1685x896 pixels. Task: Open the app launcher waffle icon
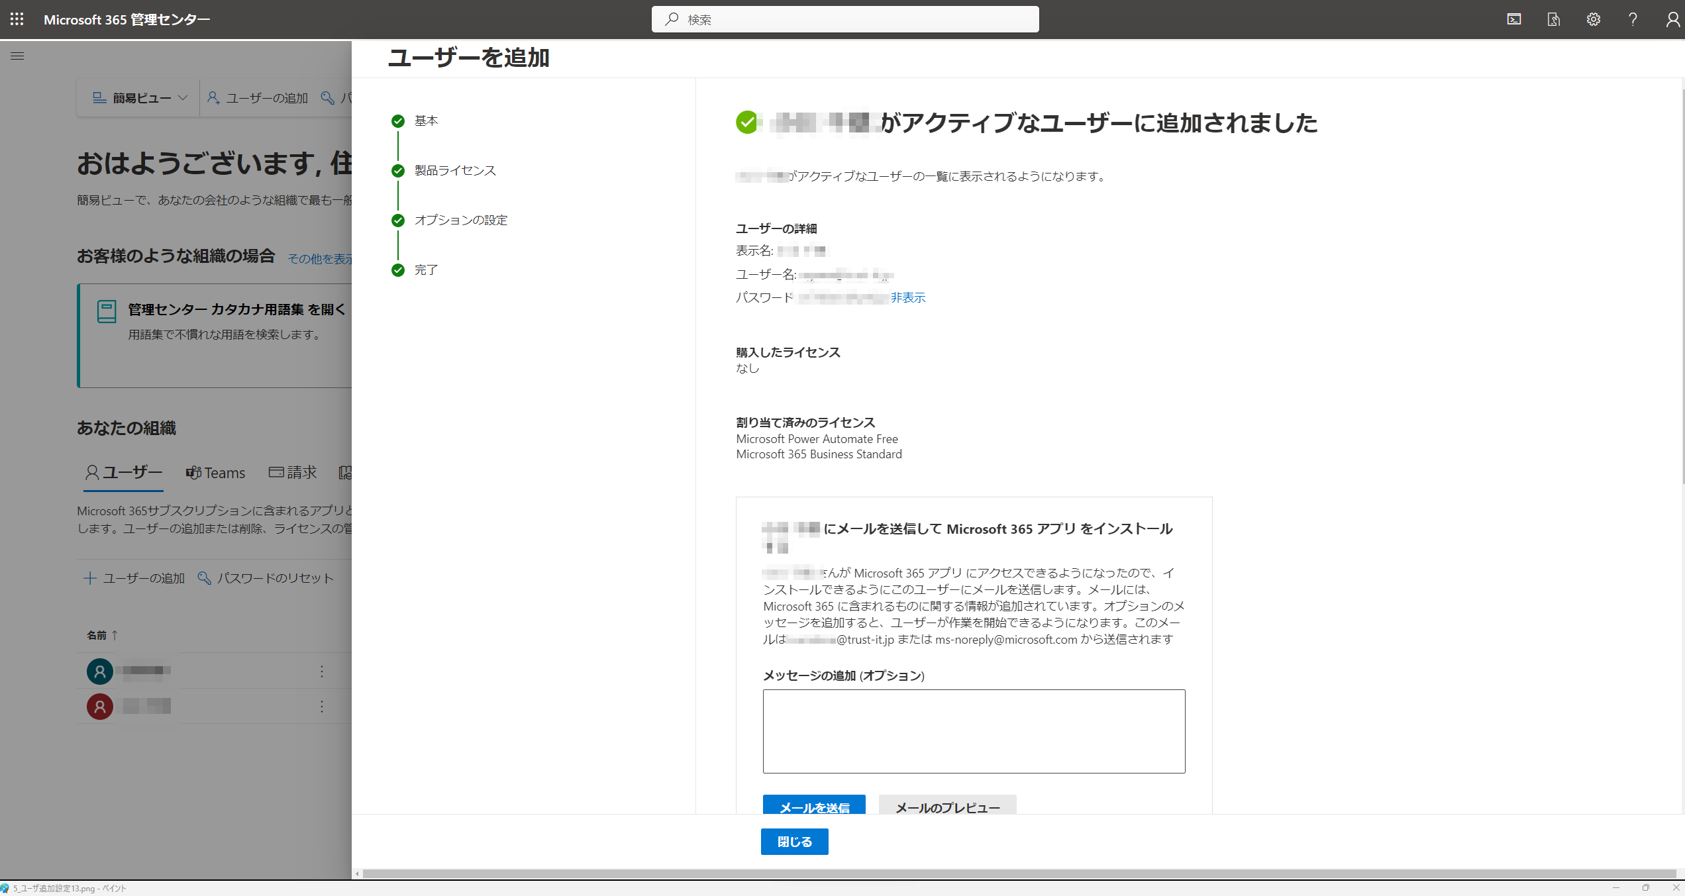click(x=17, y=19)
